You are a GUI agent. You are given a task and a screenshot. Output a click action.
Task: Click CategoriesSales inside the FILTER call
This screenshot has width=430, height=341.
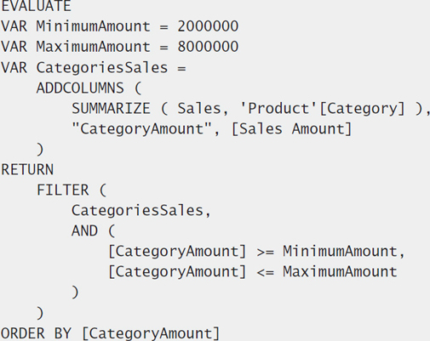tap(138, 211)
